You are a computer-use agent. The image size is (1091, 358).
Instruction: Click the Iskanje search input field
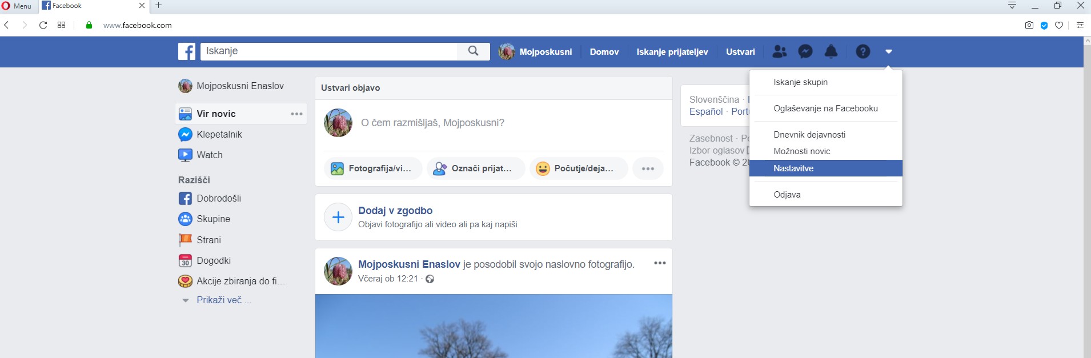(x=328, y=51)
